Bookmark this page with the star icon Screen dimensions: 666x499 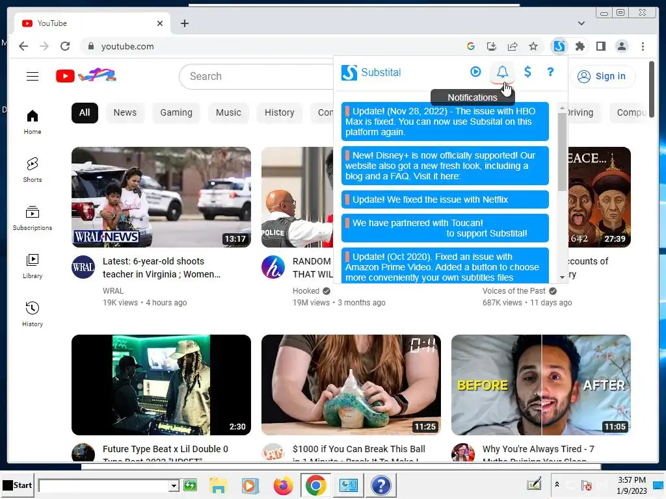[533, 46]
